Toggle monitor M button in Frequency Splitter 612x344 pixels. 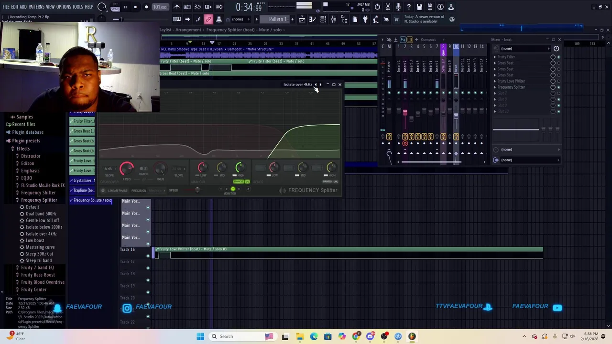click(x=233, y=189)
